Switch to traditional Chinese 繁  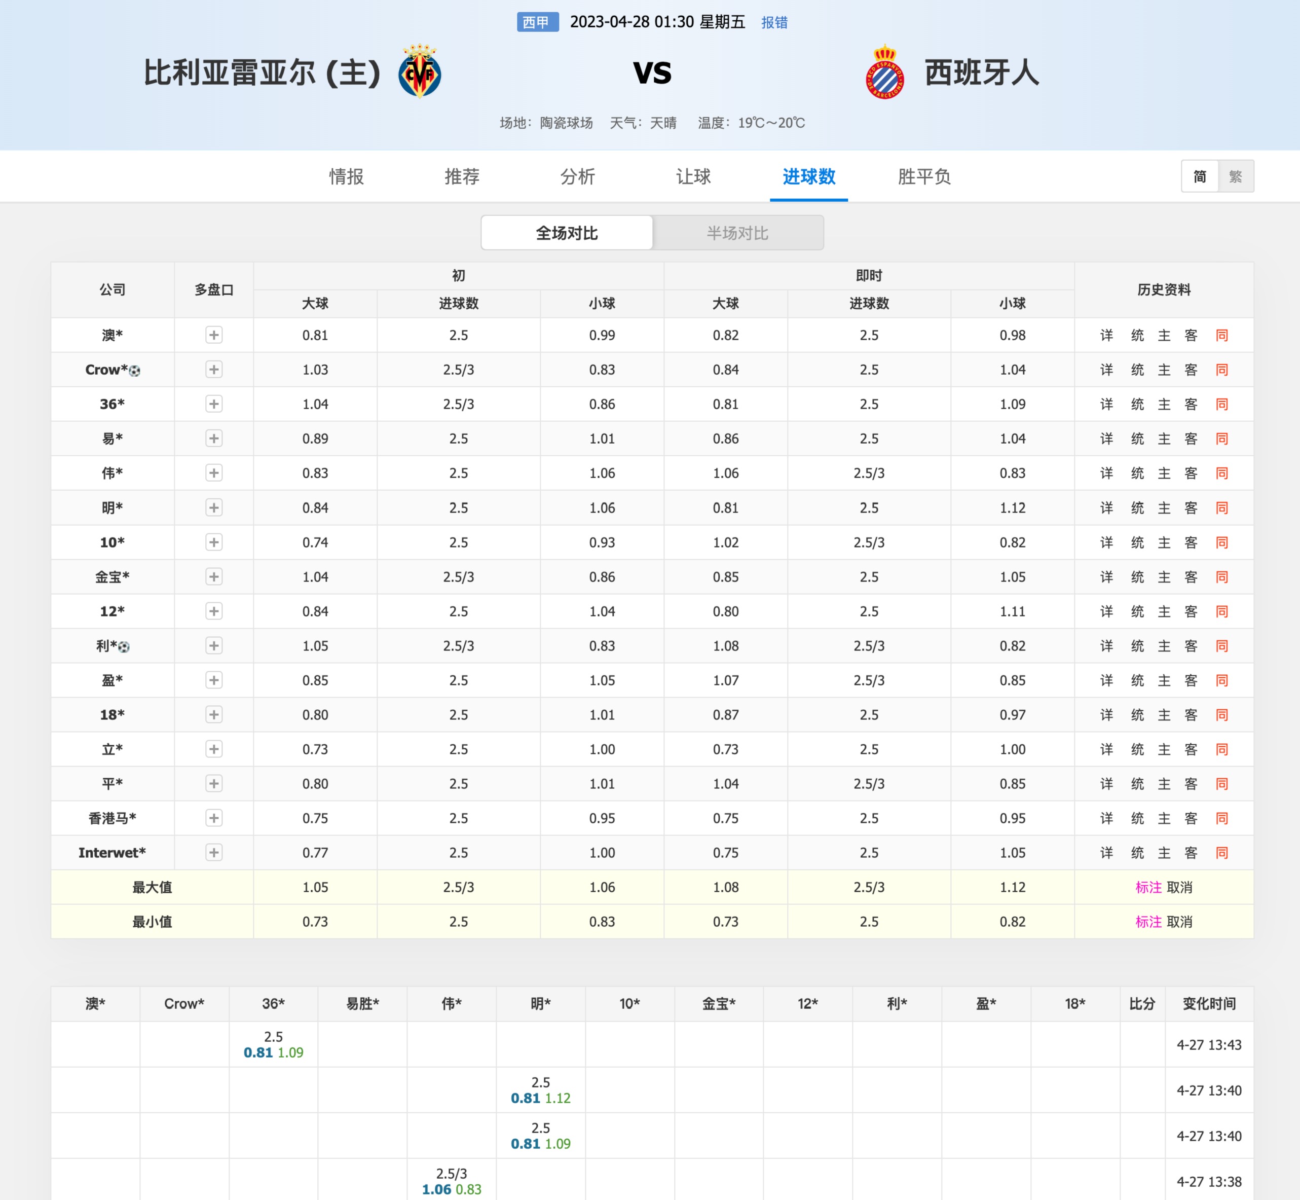(x=1235, y=176)
